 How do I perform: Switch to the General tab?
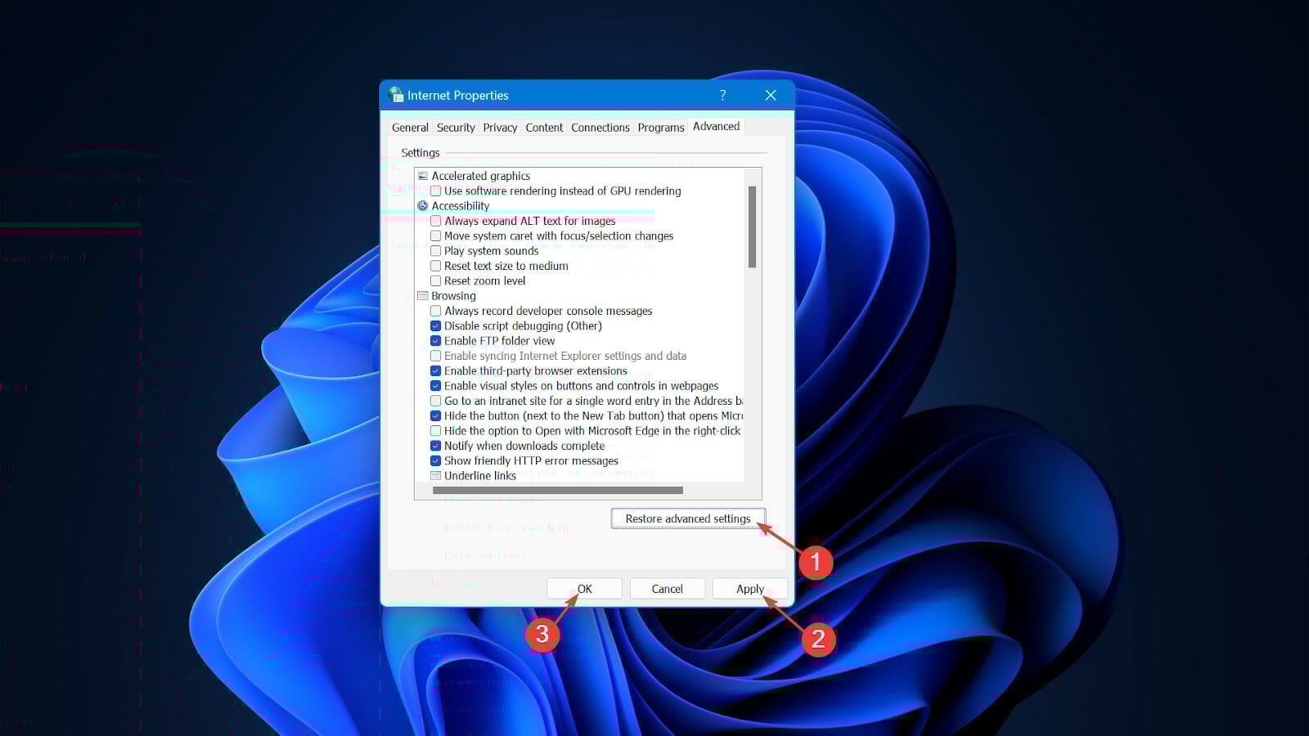click(x=410, y=128)
